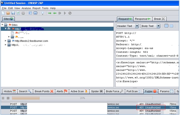Click the s:Envelope request body text area
The image size is (180, 115).
(147, 73)
